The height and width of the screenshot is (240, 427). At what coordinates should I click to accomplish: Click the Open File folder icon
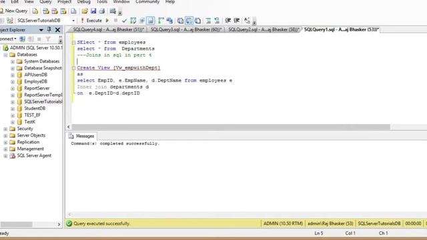coord(85,11)
